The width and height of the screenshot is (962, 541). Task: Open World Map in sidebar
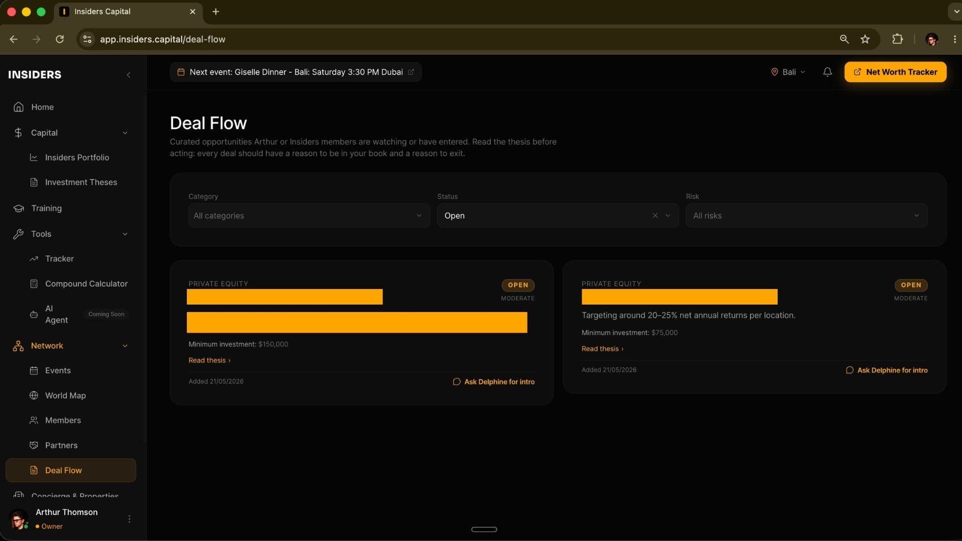pyautogui.click(x=65, y=395)
